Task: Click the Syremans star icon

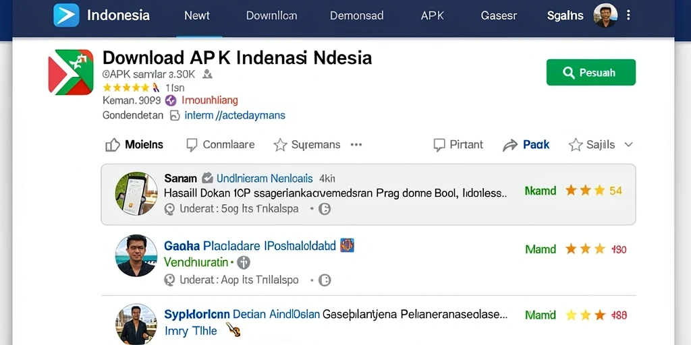Action: coord(280,145)
